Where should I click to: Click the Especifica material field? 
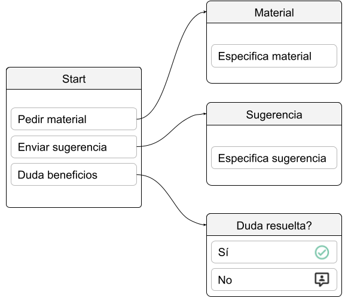tap(274, 56)
